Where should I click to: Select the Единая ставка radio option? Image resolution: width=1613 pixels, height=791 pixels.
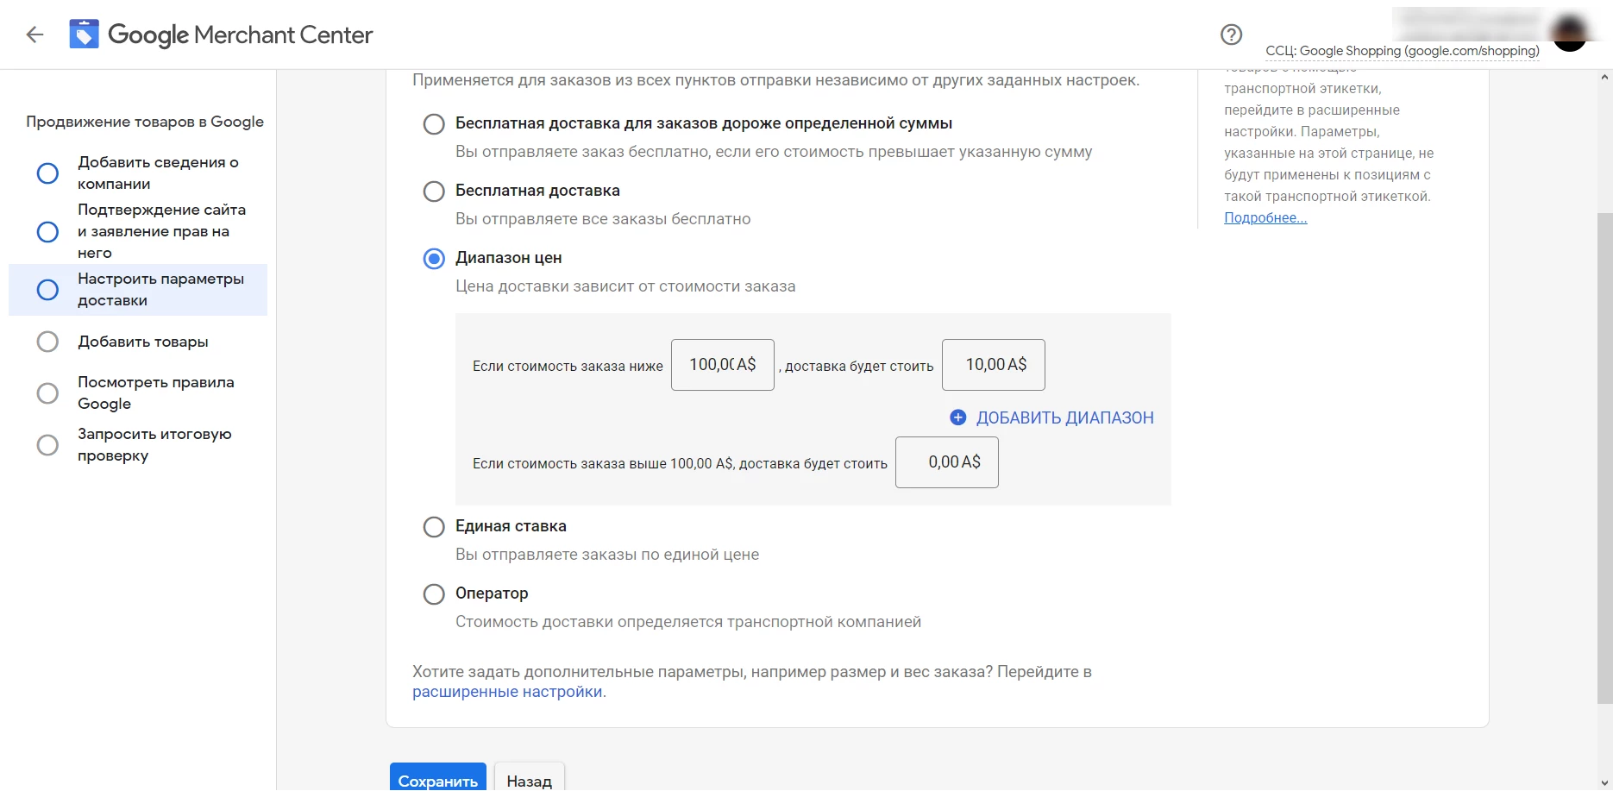[x=434, y=527]
